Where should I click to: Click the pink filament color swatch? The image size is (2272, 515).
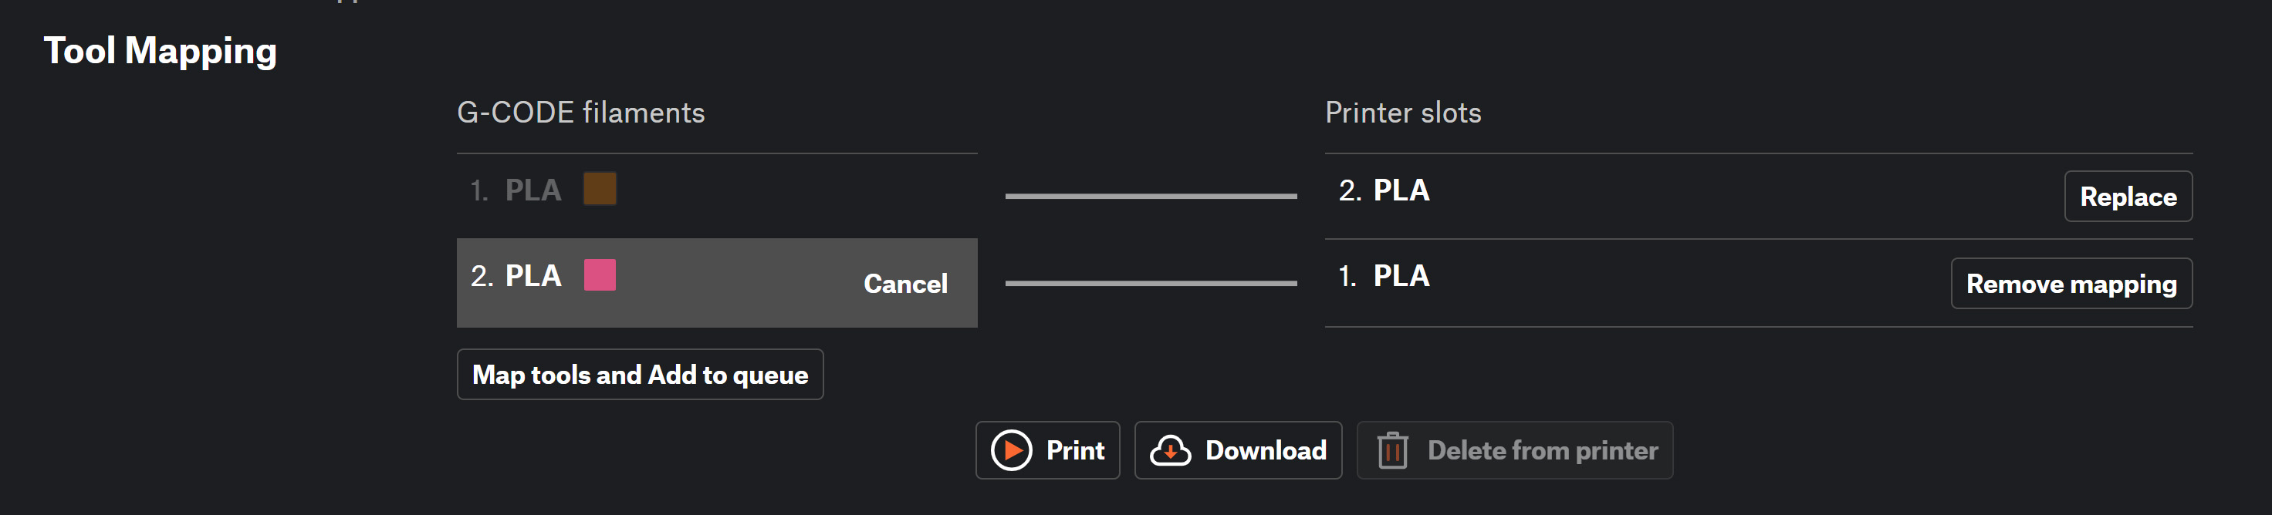pos(600,275)
